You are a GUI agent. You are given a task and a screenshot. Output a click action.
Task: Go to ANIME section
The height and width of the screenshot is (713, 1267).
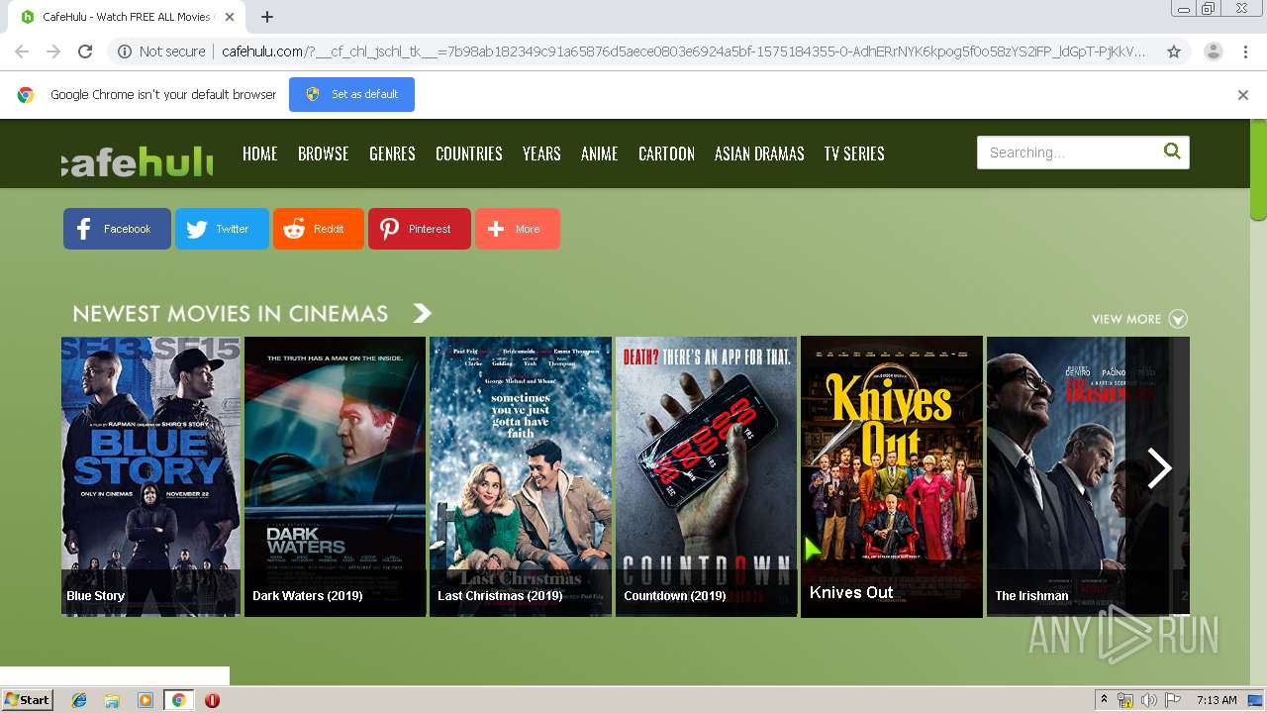[600, 153]
